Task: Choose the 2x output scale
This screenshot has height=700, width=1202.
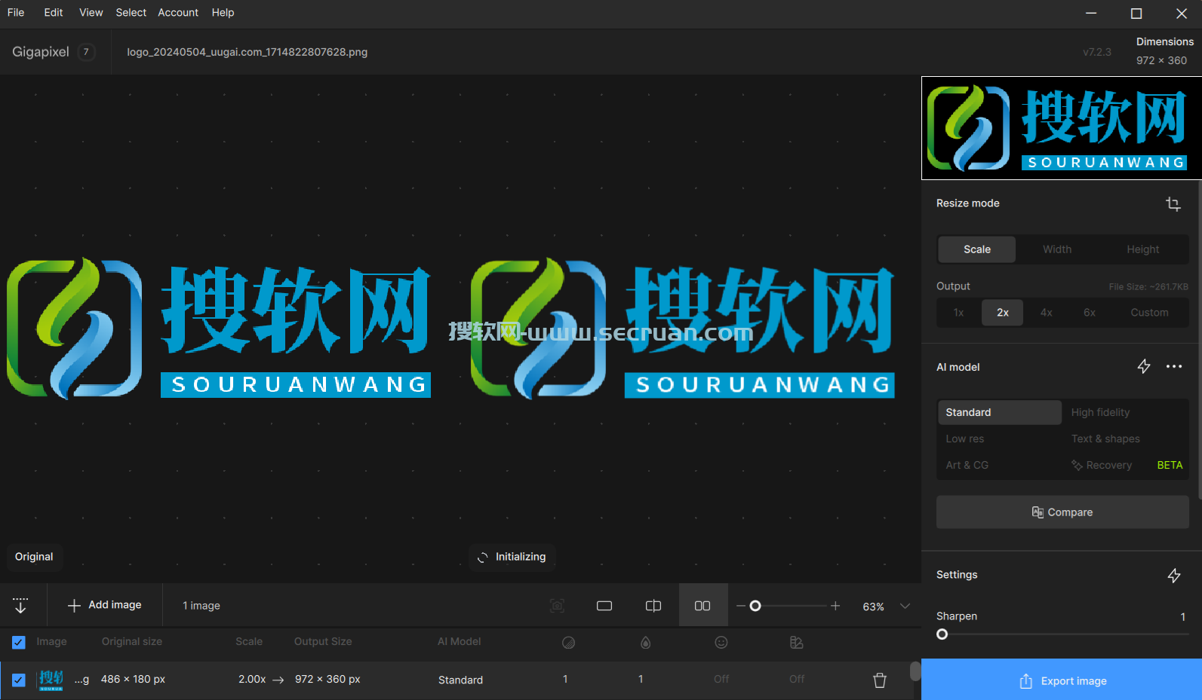Action: click(x=1002, y=313)
